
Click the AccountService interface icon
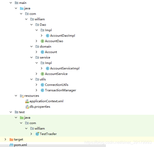click(x=42, y=74)
